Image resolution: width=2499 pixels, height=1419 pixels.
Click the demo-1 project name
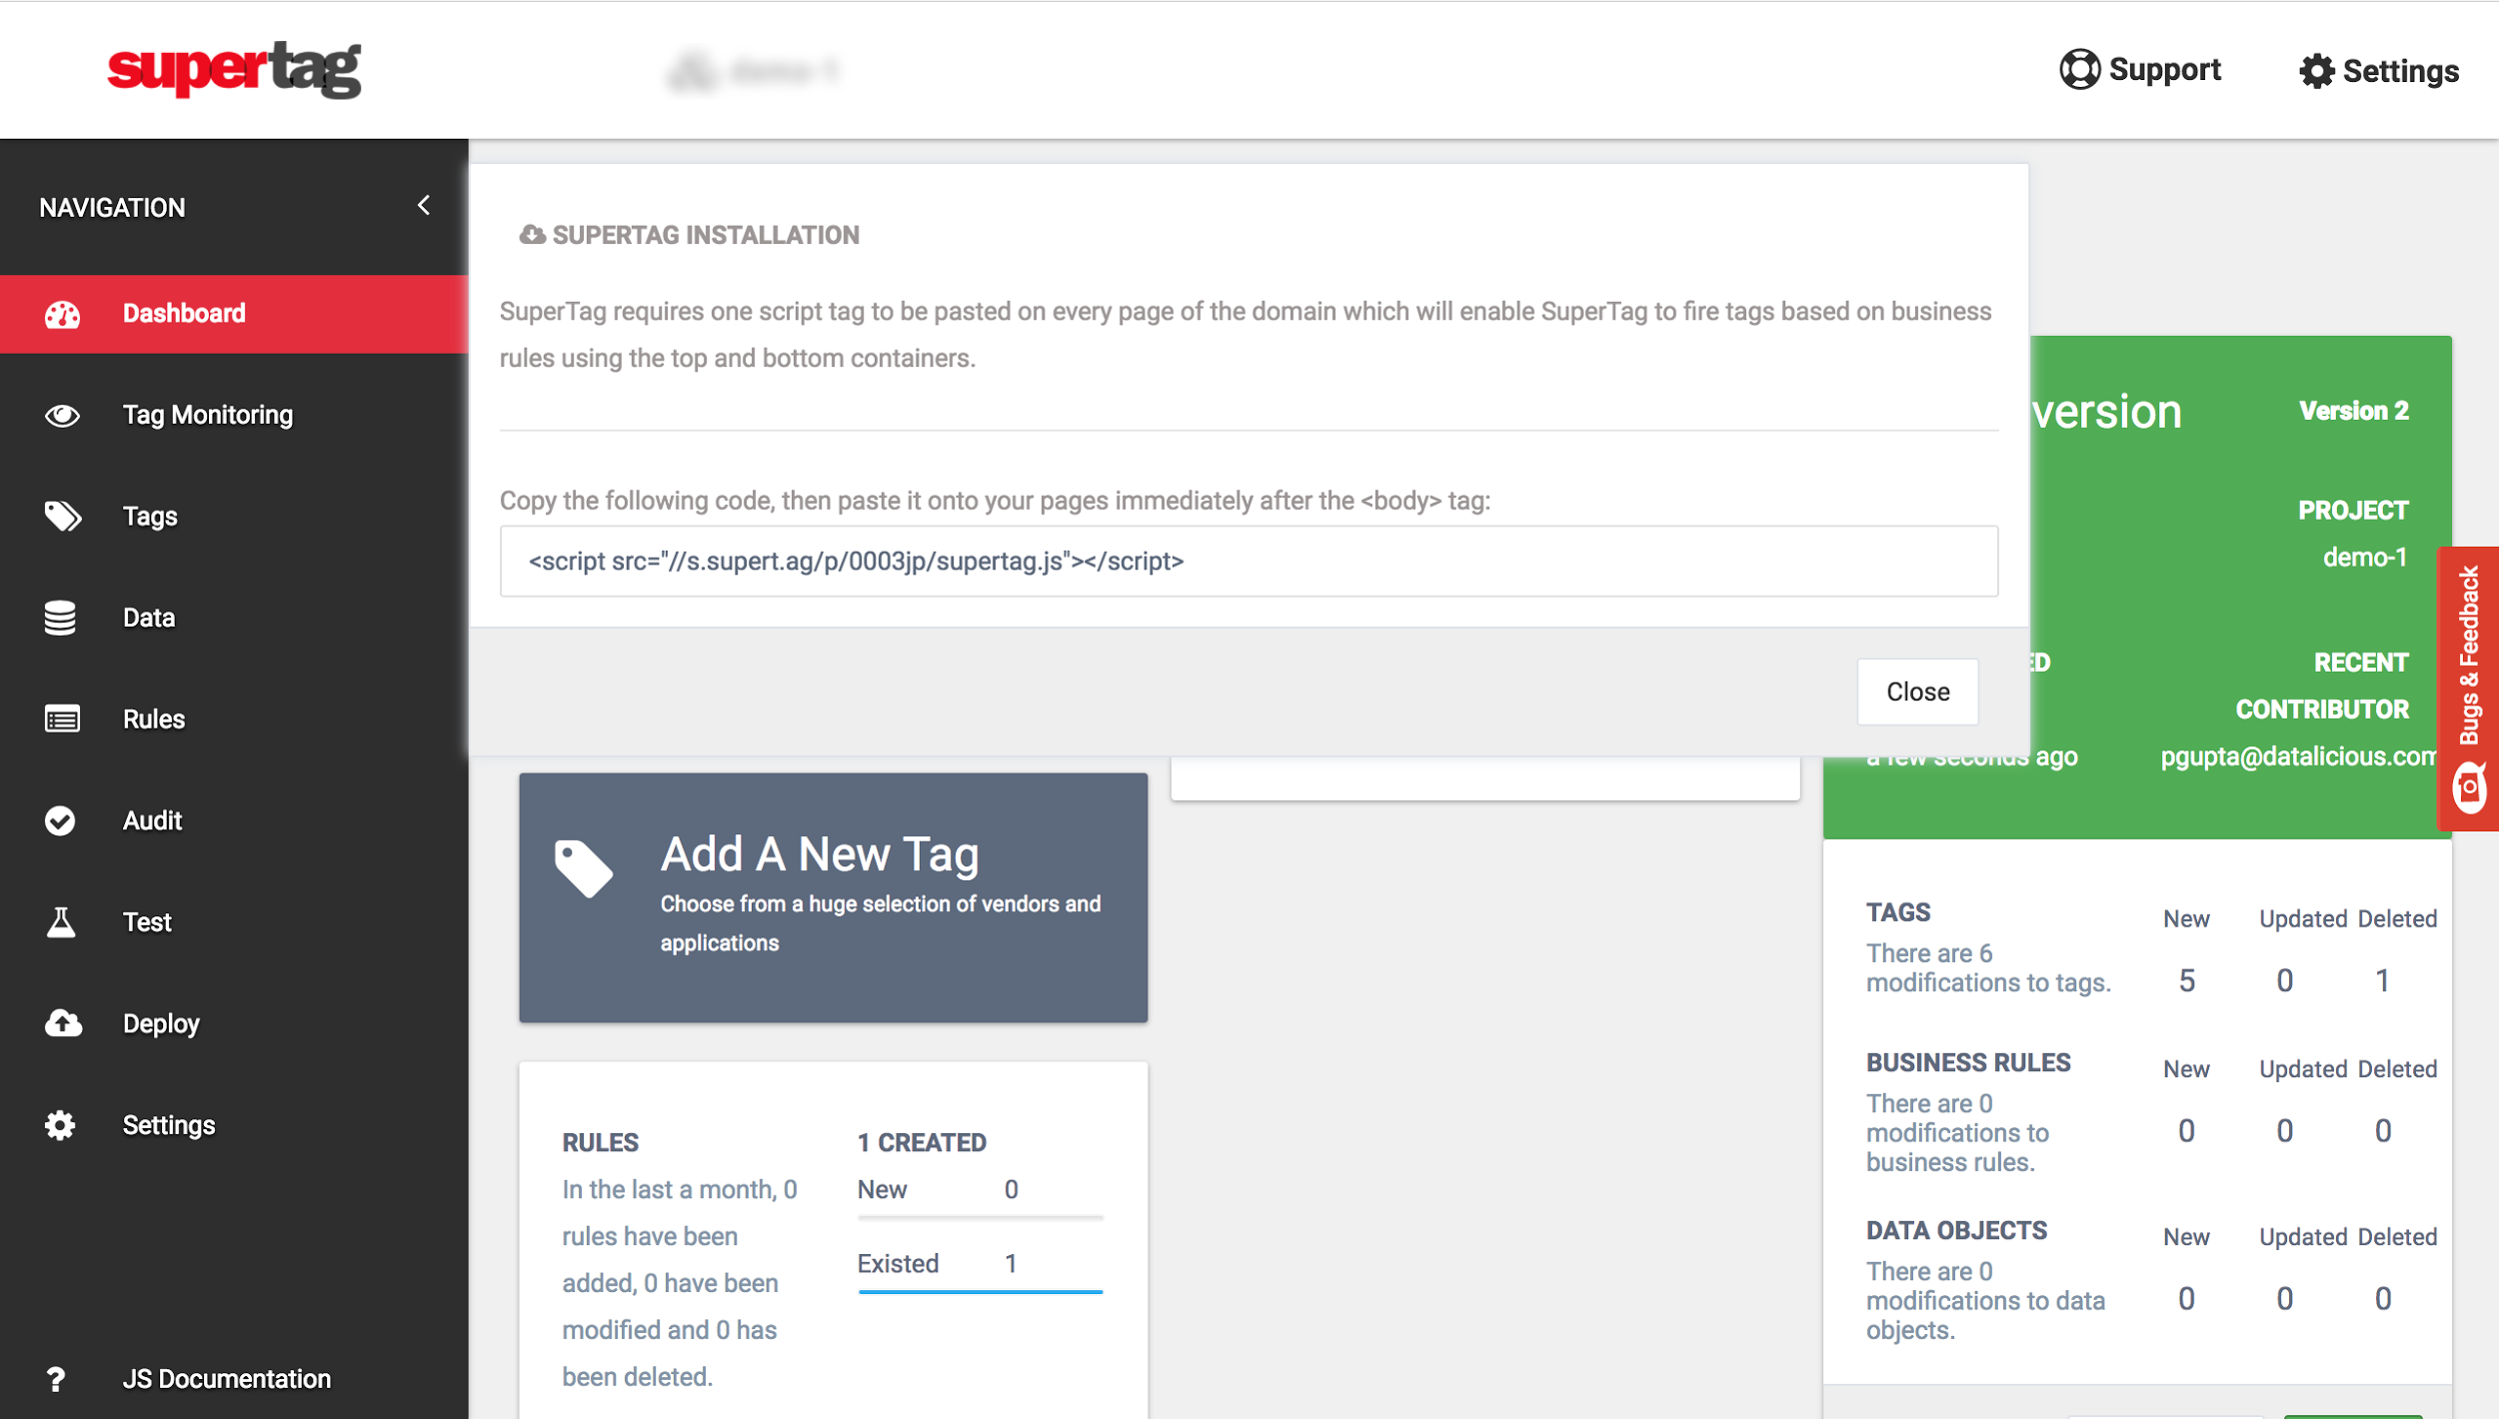(x=2365, y=557)
